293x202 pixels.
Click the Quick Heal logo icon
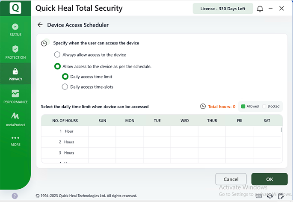click(x=15, y=9)
